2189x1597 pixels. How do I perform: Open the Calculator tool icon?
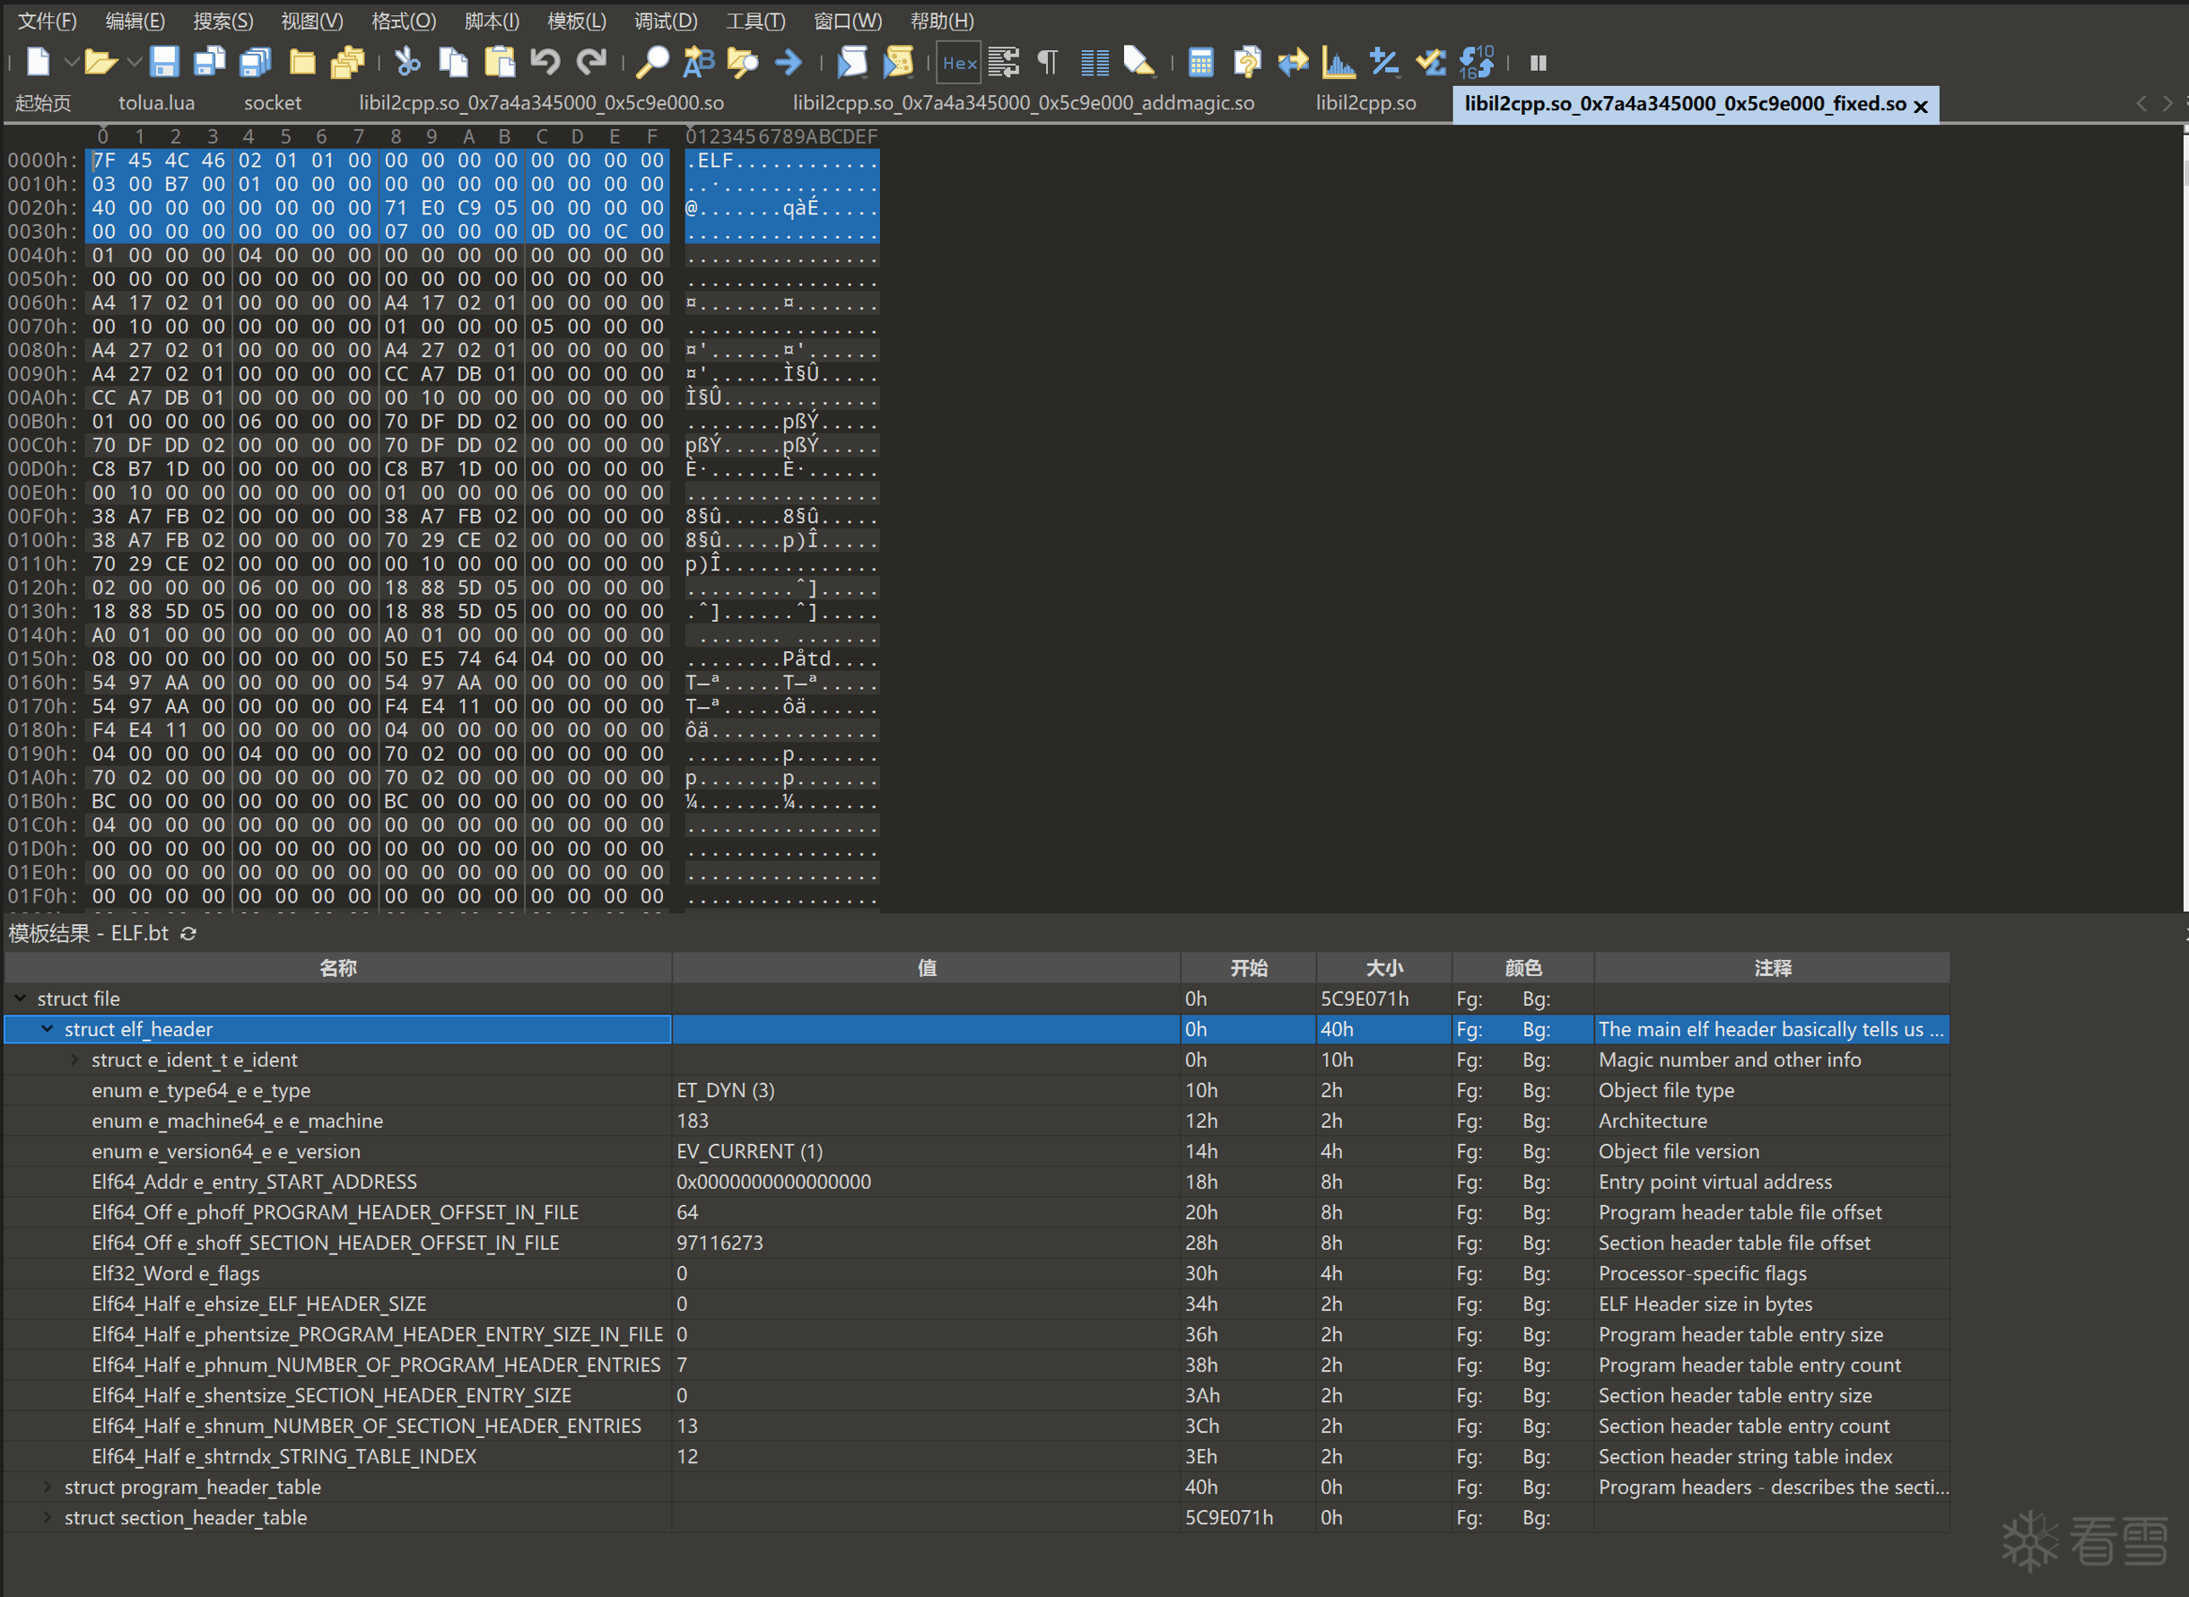pos(1200,63)
